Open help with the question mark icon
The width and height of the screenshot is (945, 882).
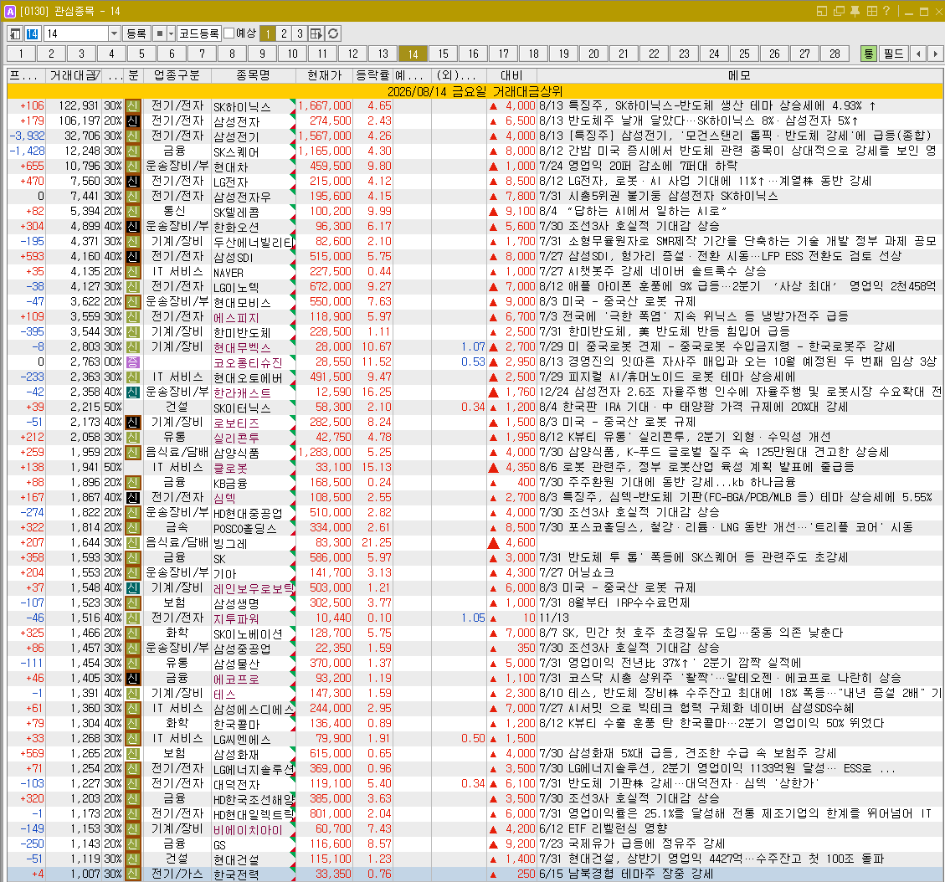886,11
